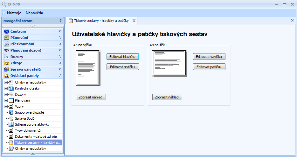Open the Správa uživatelů section header label
The width and height of the screenshot is (297, 157).
(25, 69)
